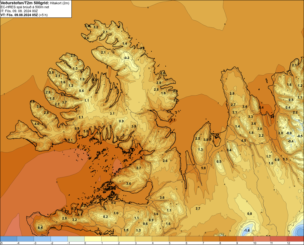
Task: Click the legend color cell between -5 and -4
Action: [9, 239]
